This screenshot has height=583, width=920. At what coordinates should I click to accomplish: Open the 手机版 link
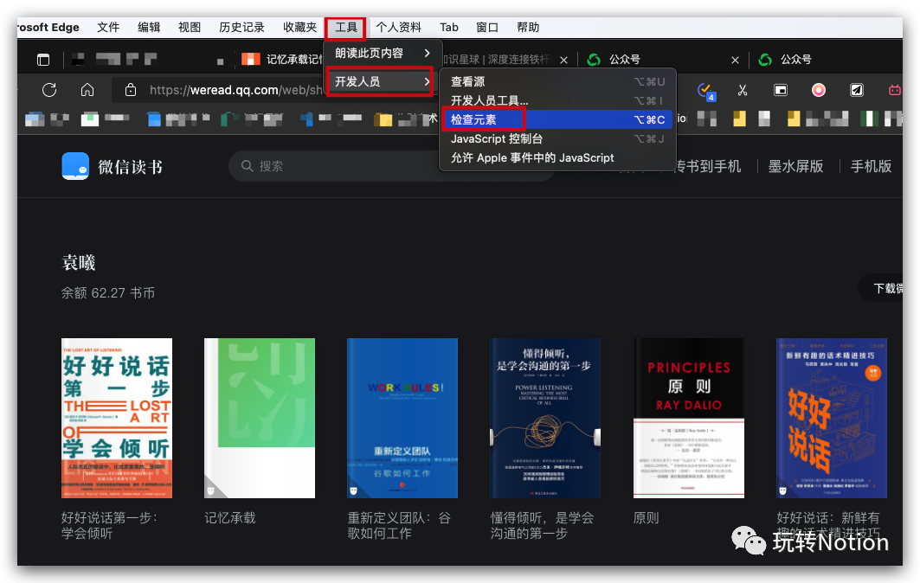coord(870,166)
